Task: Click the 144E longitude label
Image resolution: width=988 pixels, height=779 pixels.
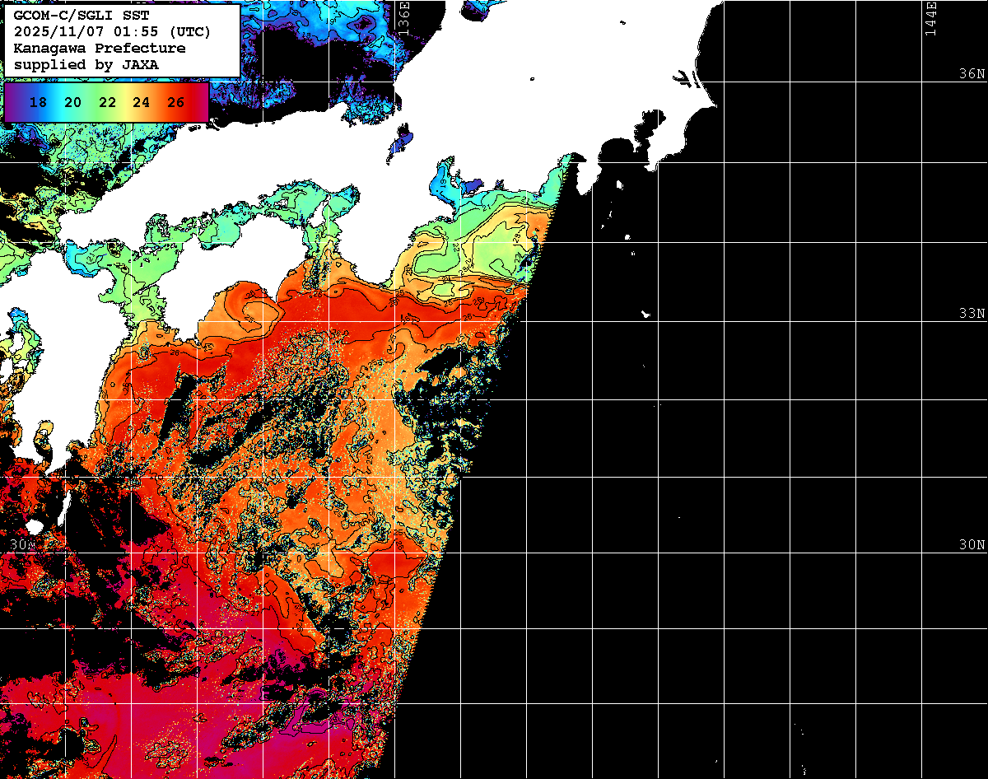Action: 930,18
